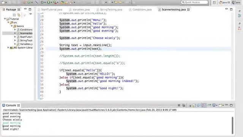The height and width of the screenshot is (137, 243).
Task: Expand the Conditions file node
Action: (15, 30)
